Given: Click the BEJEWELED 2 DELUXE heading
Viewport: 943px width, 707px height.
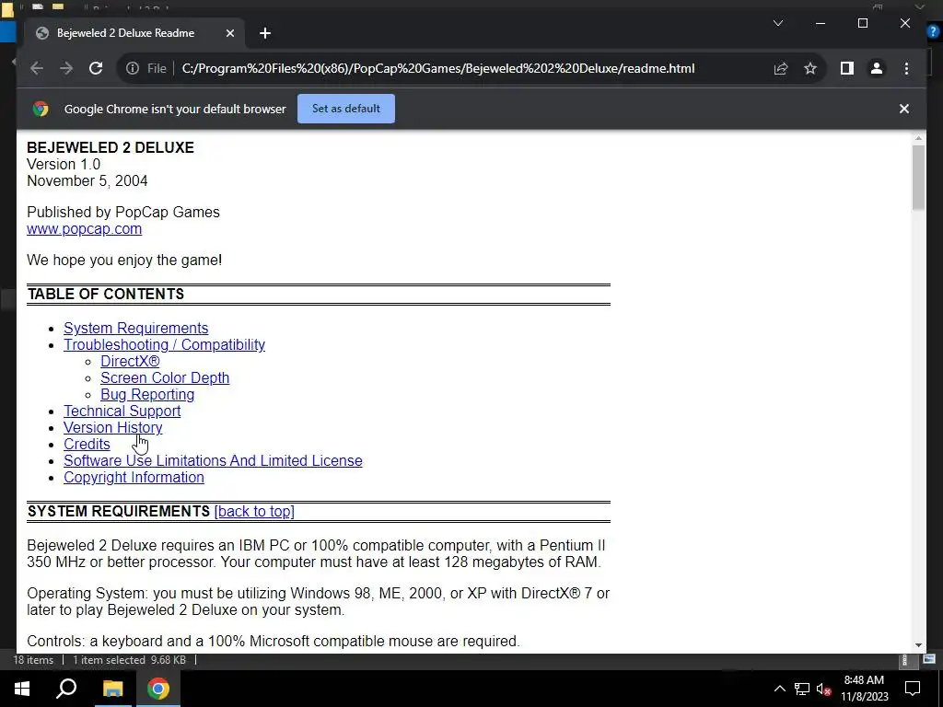Looking at the screenshot, I should [111, 148].
